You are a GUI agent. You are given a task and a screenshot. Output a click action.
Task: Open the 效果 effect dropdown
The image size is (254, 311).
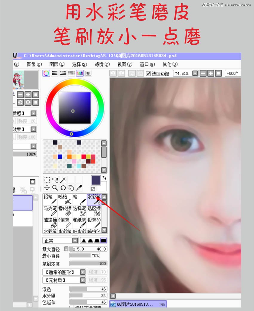pos(33,129)
